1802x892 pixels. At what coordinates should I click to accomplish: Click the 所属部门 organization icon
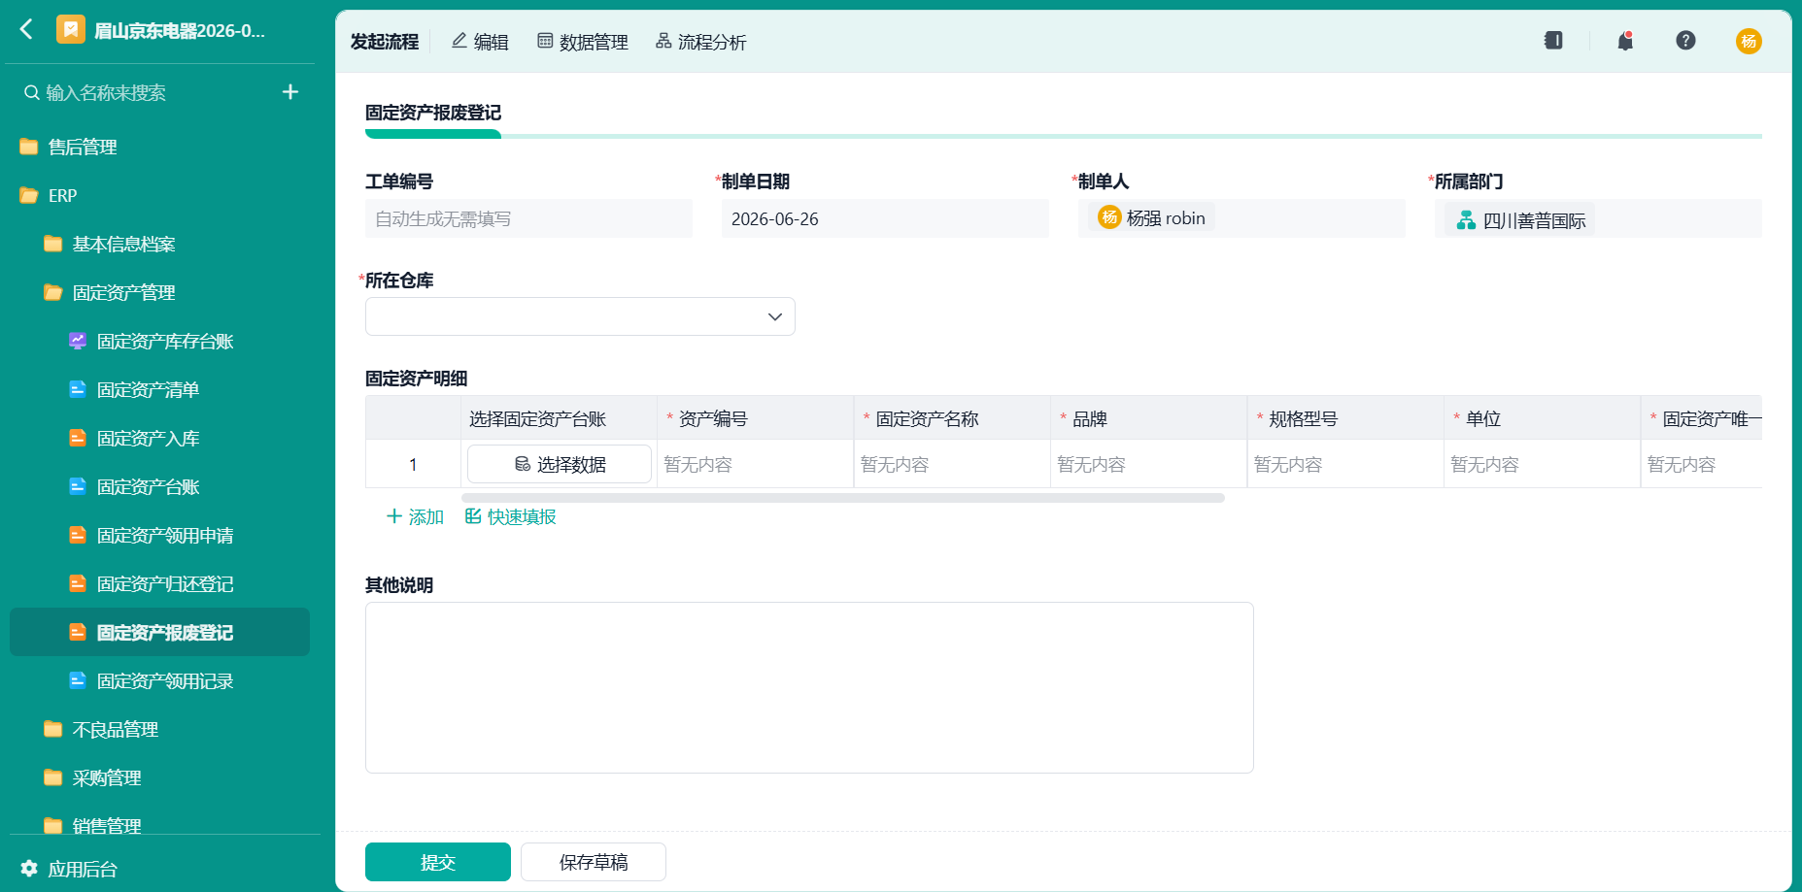tap(1466, 220)
